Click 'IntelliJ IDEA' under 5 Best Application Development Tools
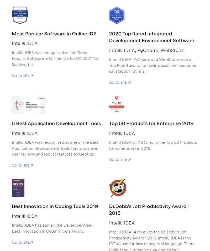 (x=25, y=133)
